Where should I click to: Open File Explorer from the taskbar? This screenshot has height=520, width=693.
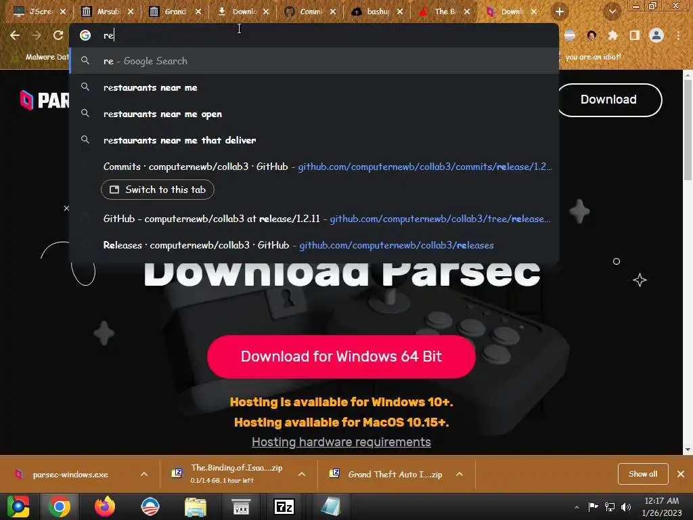click(196, 506)
